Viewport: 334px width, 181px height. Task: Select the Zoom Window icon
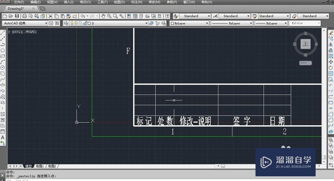(115, 16)
